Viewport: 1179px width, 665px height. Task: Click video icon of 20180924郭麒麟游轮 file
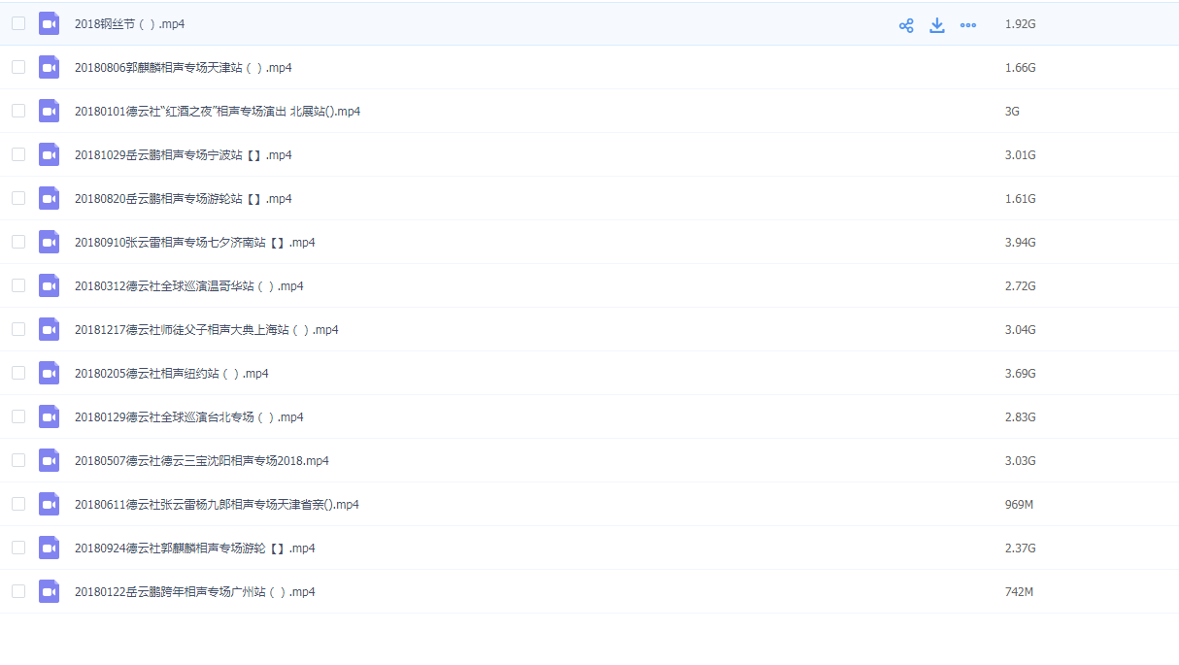[50, 548]
